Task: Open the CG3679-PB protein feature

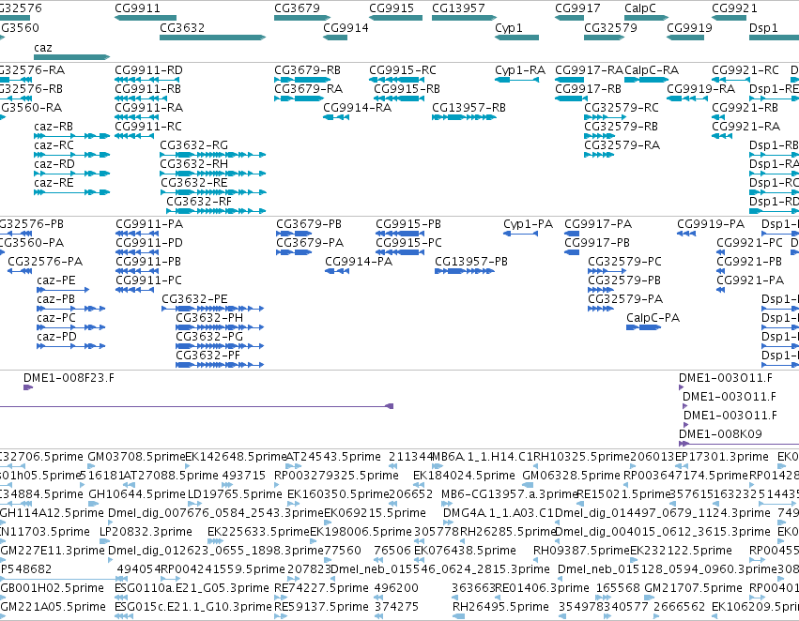Action: click(x=294, y=234)
